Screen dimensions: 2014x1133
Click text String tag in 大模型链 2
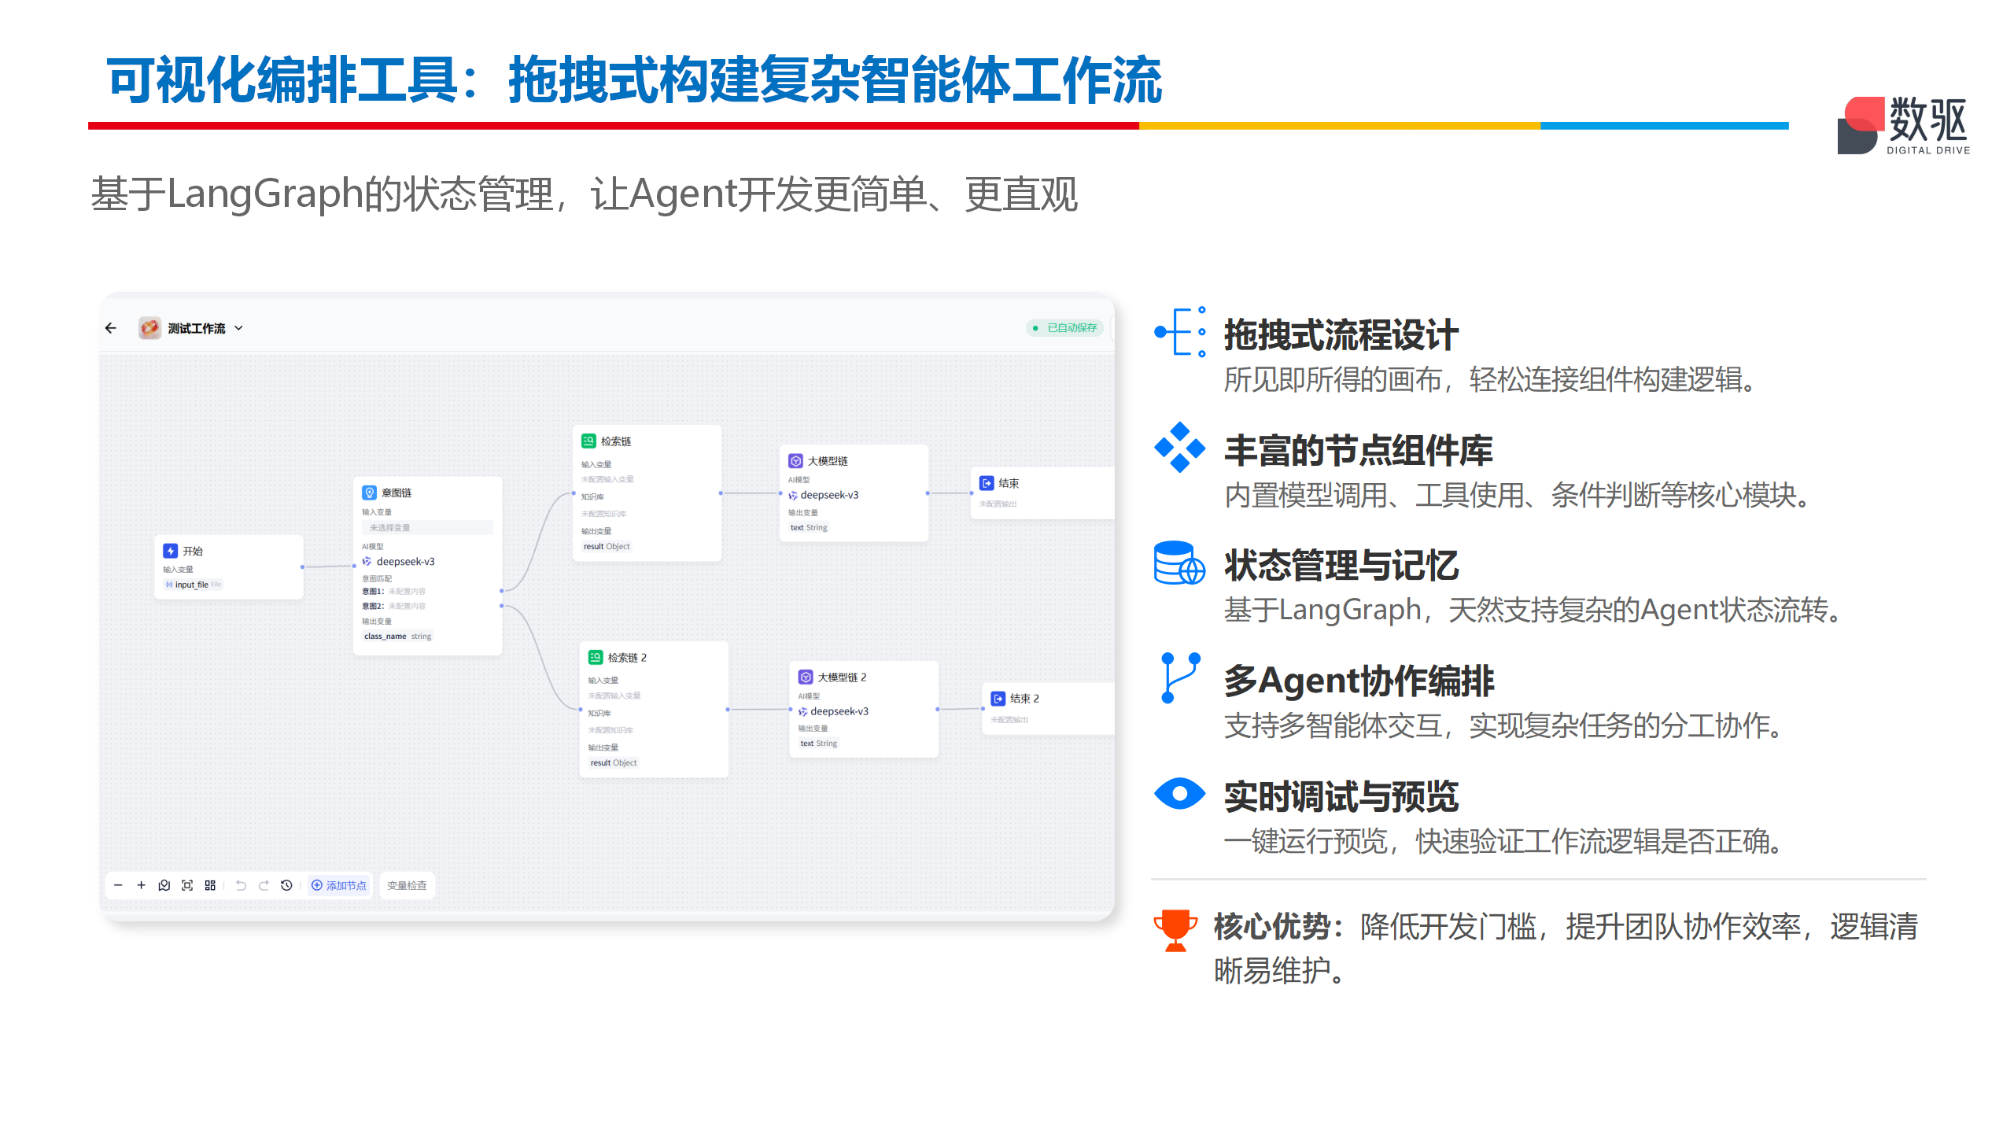(819, 744)
